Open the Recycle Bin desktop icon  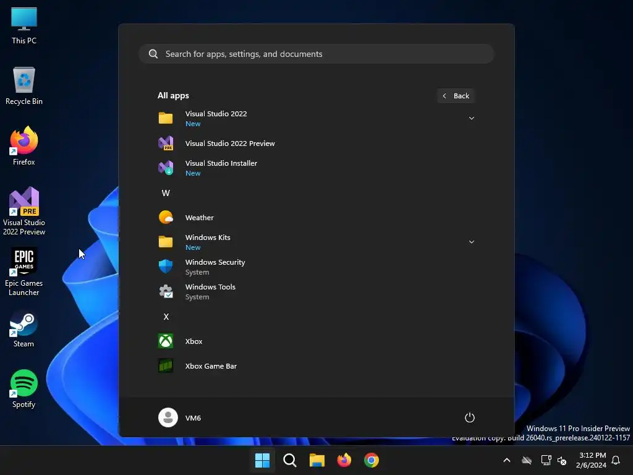tap(24, 86)
